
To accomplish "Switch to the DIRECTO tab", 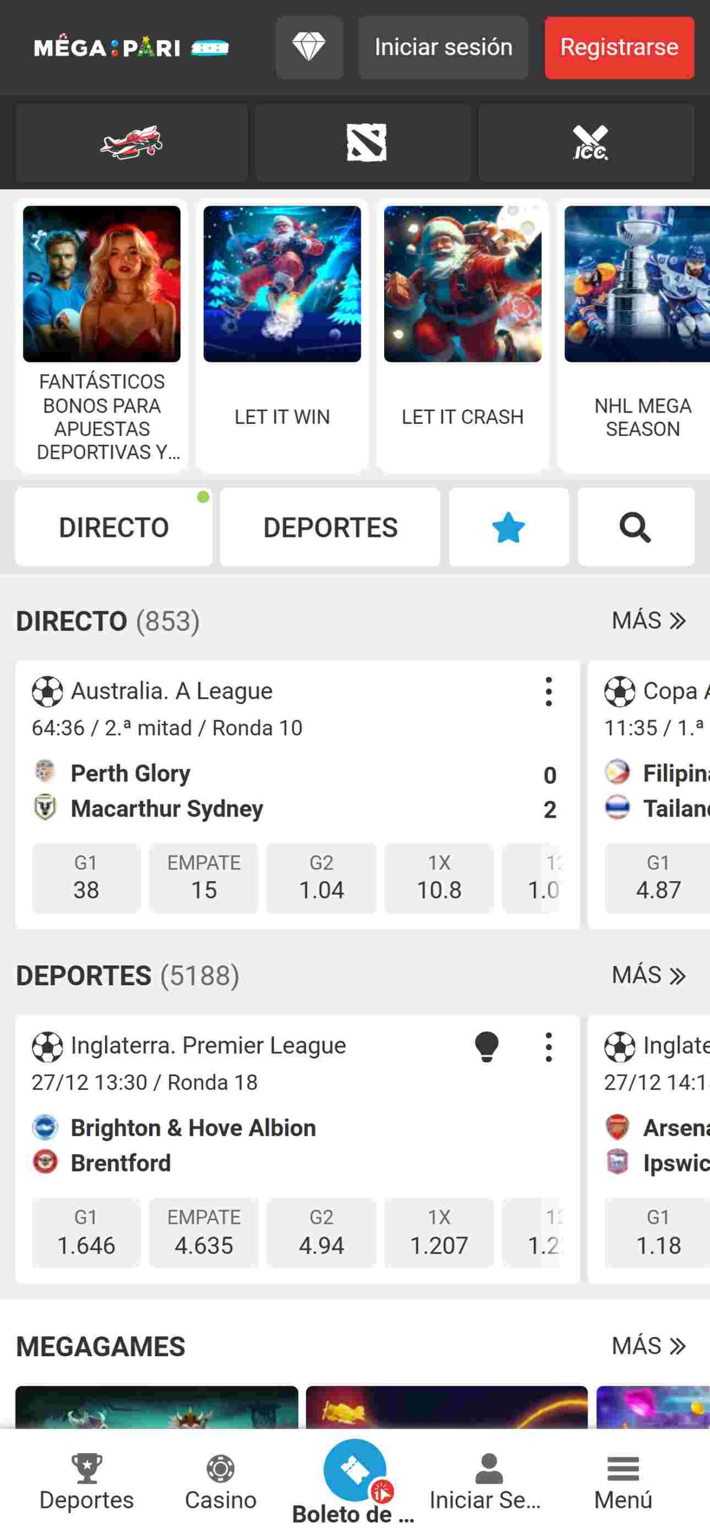I will [114, 527].
